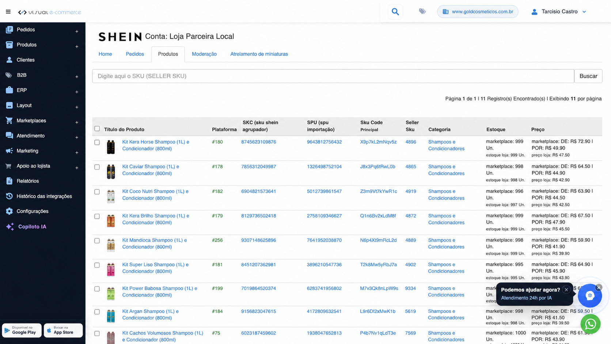
Task: Check the Kit Caviar row checkbox
Action: tap(97, 167)
